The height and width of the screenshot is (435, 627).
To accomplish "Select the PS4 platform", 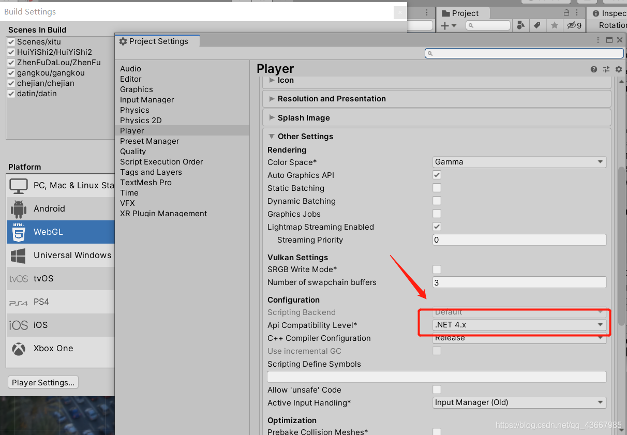I will click(61, 302).
